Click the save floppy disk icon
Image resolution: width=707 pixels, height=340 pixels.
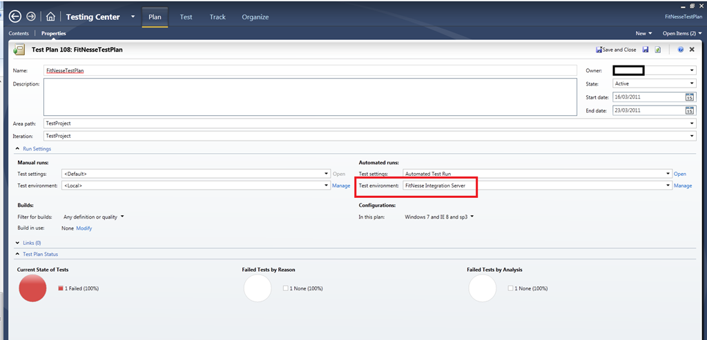coord(646,50)
